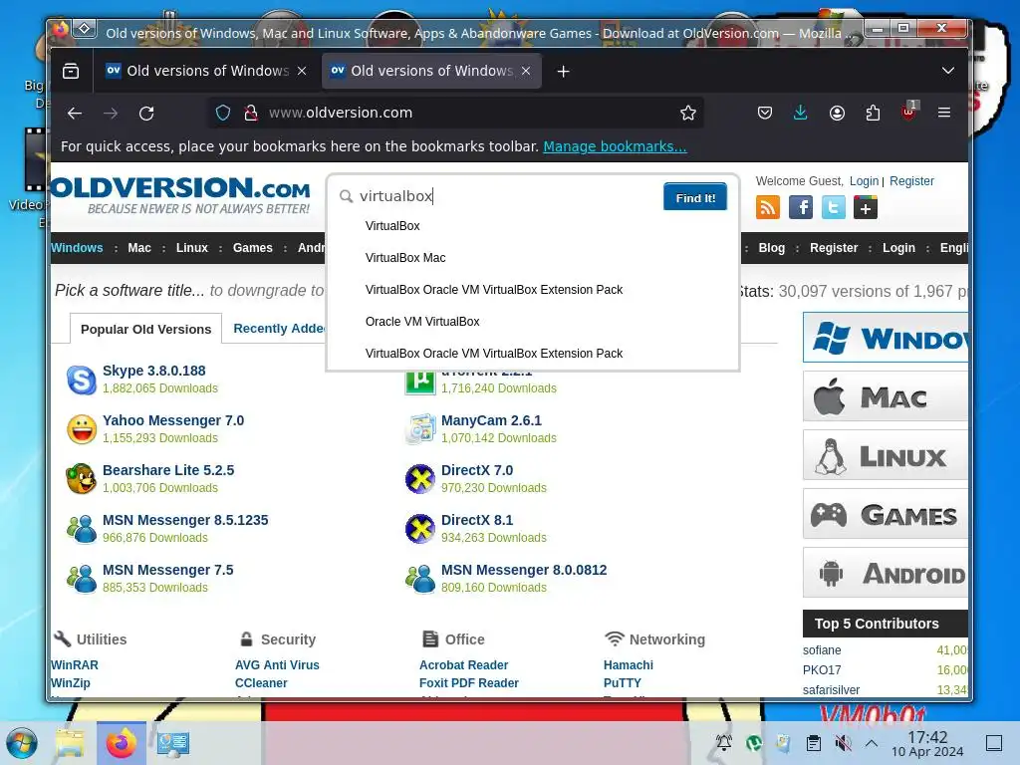Select the VirtualBox Mac suggestion

[x=405, y=258]
